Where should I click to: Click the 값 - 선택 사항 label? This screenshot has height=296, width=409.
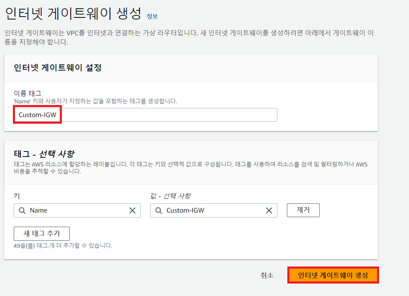pos(171,196)
